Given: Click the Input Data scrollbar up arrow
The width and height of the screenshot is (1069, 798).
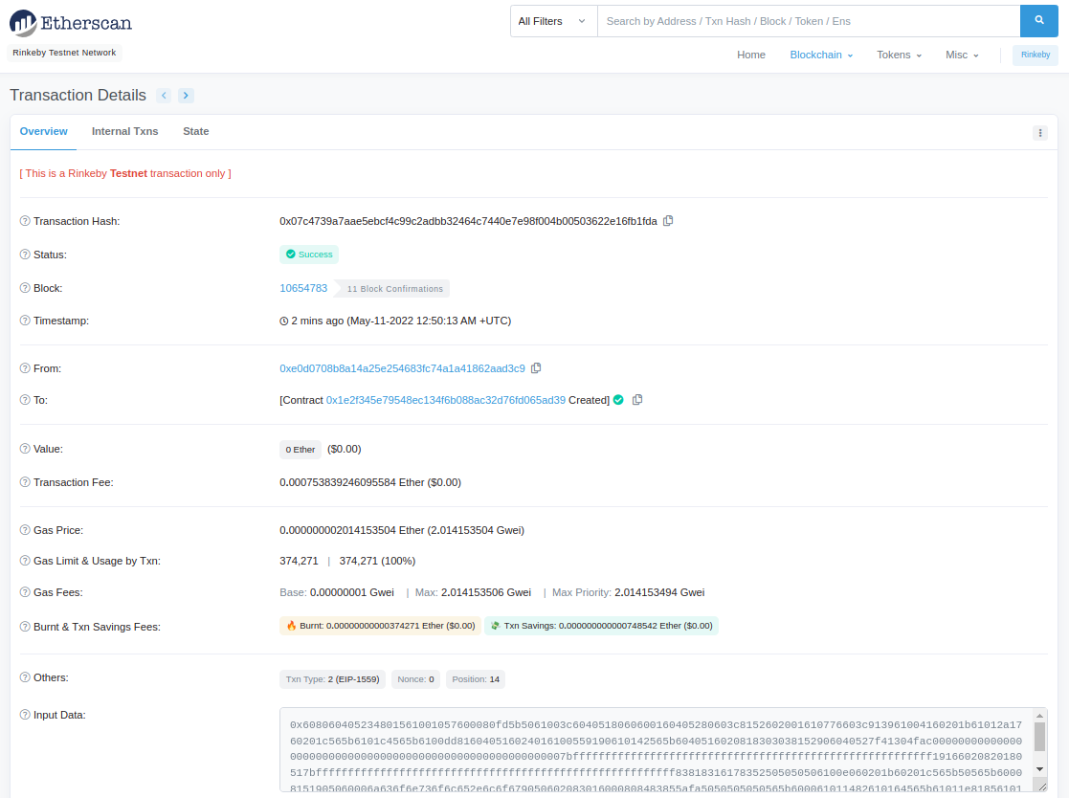Looking at the screenshot, I should [x=1039, y=716].
